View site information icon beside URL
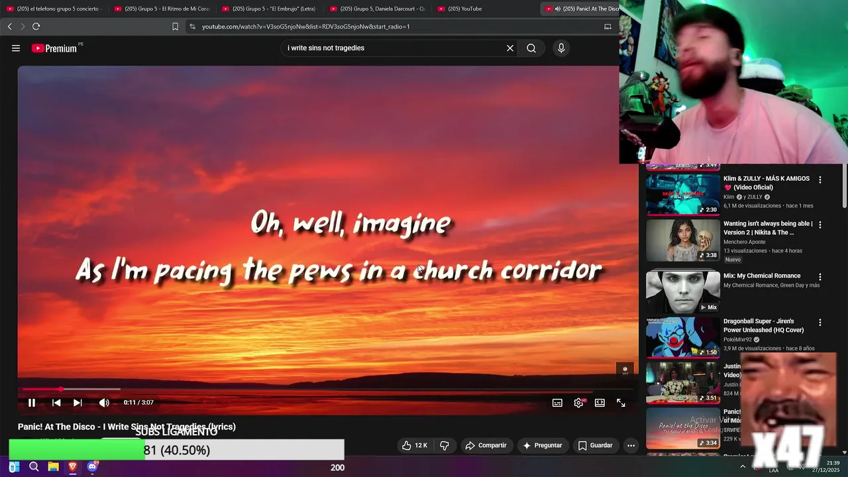The image size is (848, 477). pyautogui.click(x=192, y=26)
